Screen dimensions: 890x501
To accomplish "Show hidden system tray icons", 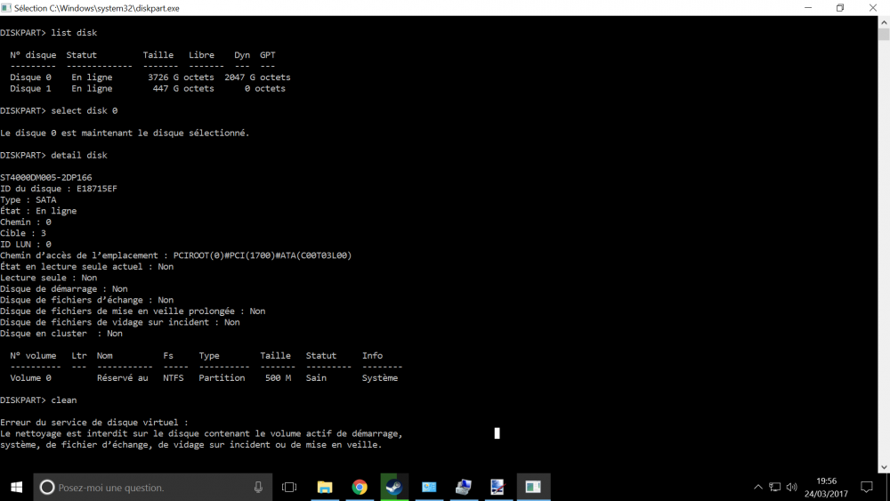I will tap(758, 487).
